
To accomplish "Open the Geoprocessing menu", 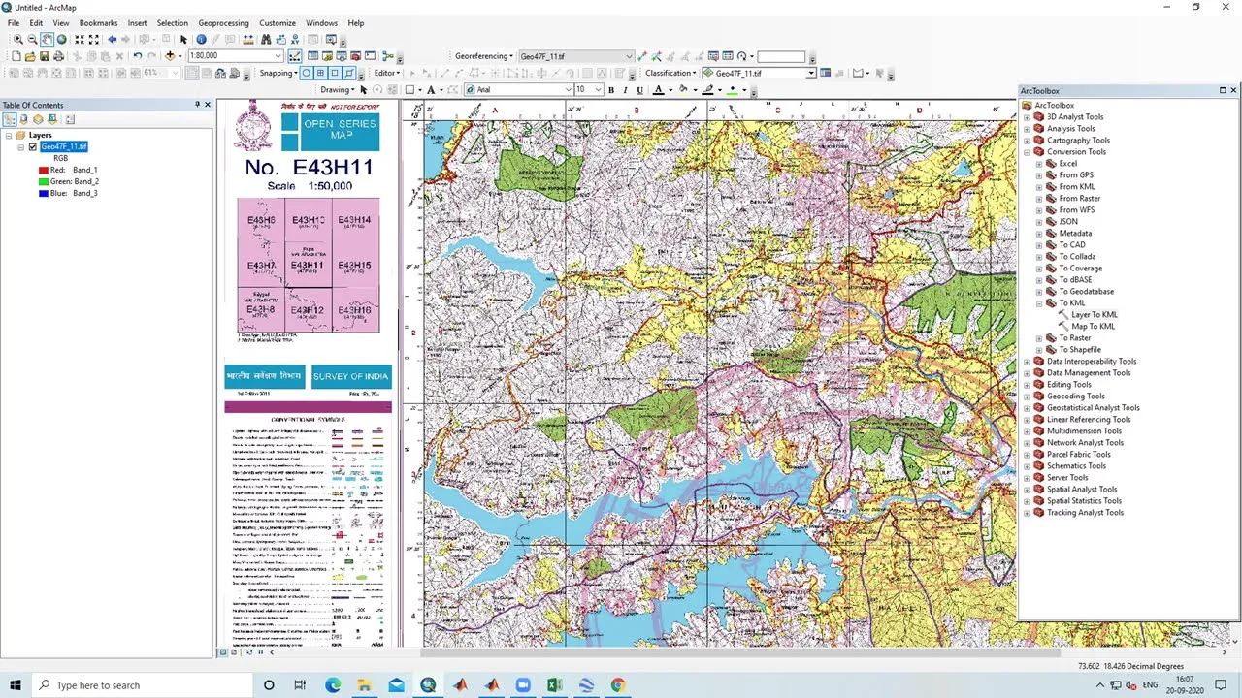I will [x=223, y=23].
